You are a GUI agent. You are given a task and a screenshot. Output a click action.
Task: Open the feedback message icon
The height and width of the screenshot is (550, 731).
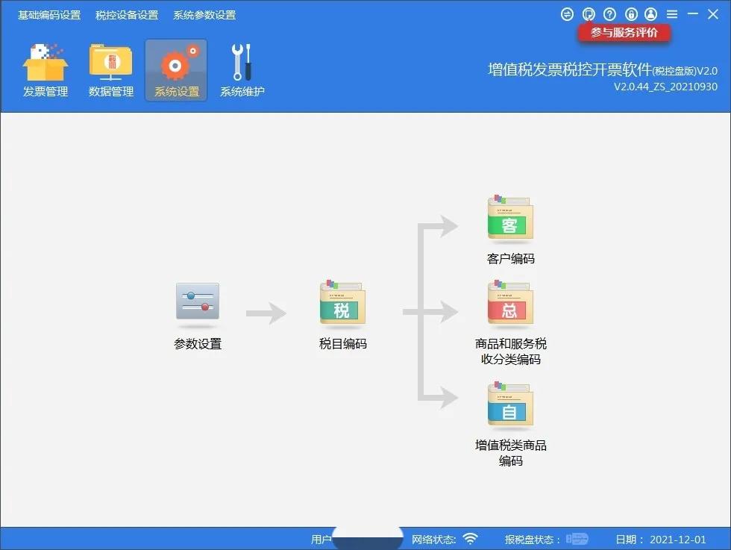pos(589,13)
